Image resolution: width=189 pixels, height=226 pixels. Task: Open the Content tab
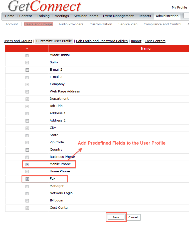point(26,16)
